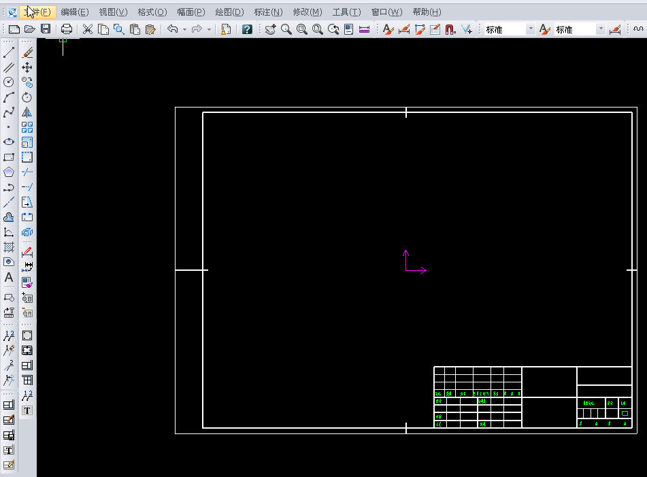Screen dimensions: 647x477
Task: Open the 标注(N) menu
Action: pyautogui.click(x=268, y=12)
